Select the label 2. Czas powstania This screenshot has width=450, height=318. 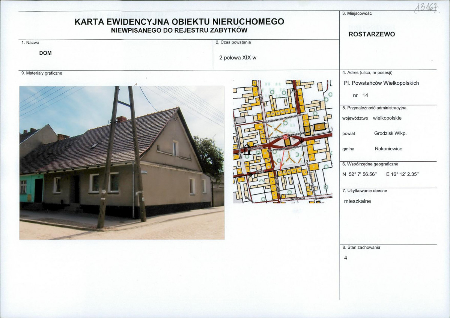233,42
